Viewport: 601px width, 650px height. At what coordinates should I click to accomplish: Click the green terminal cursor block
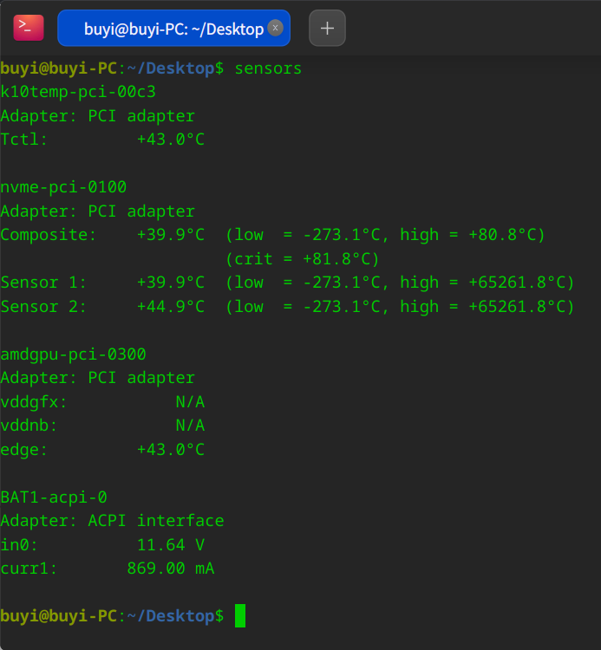(x=240, y=615)
